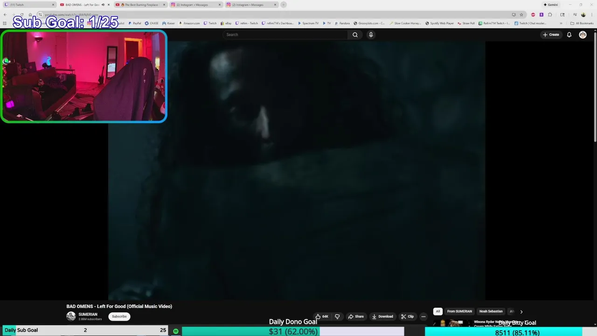Open YouTube notifications bell

pos(569,35)
